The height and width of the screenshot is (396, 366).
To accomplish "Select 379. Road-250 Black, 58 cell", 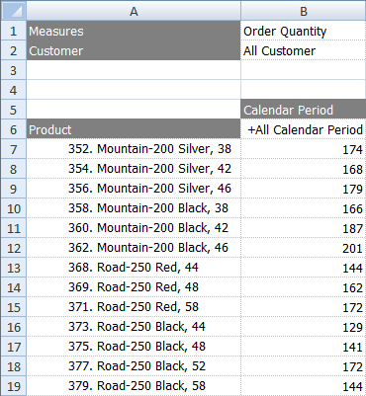I will [x=134, y=386].
